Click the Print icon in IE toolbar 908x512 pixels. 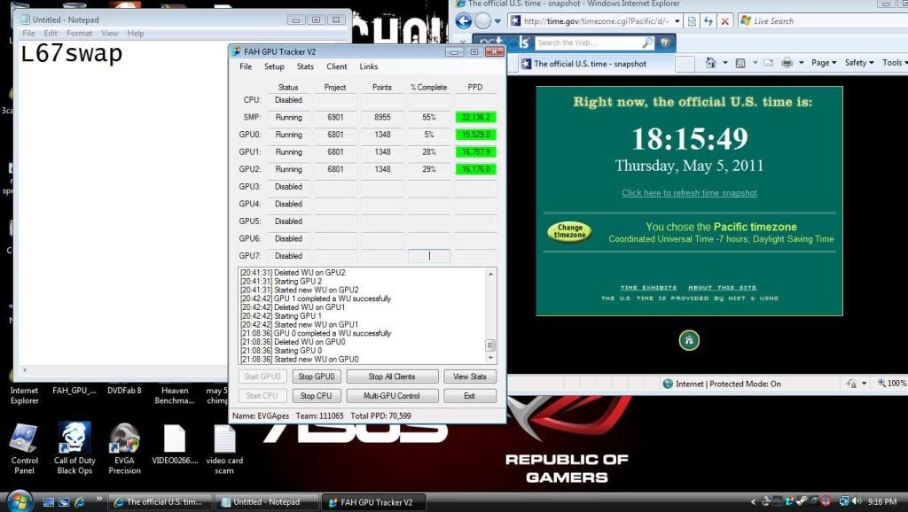(787, 63)
